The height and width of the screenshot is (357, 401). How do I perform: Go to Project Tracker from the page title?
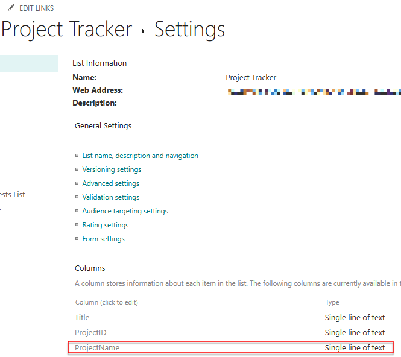point(66,30)
